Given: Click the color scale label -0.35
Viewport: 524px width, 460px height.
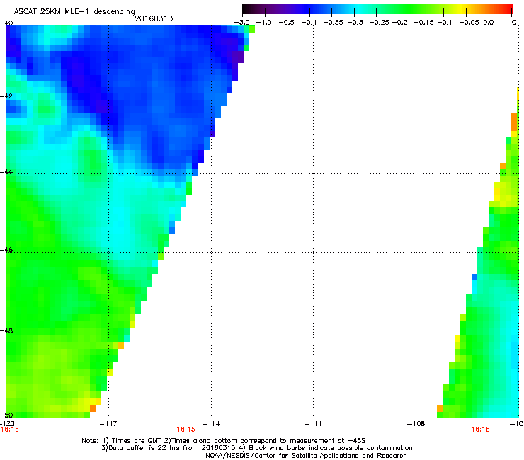Looking at the screenshot, I should click(x=333, y=23).
